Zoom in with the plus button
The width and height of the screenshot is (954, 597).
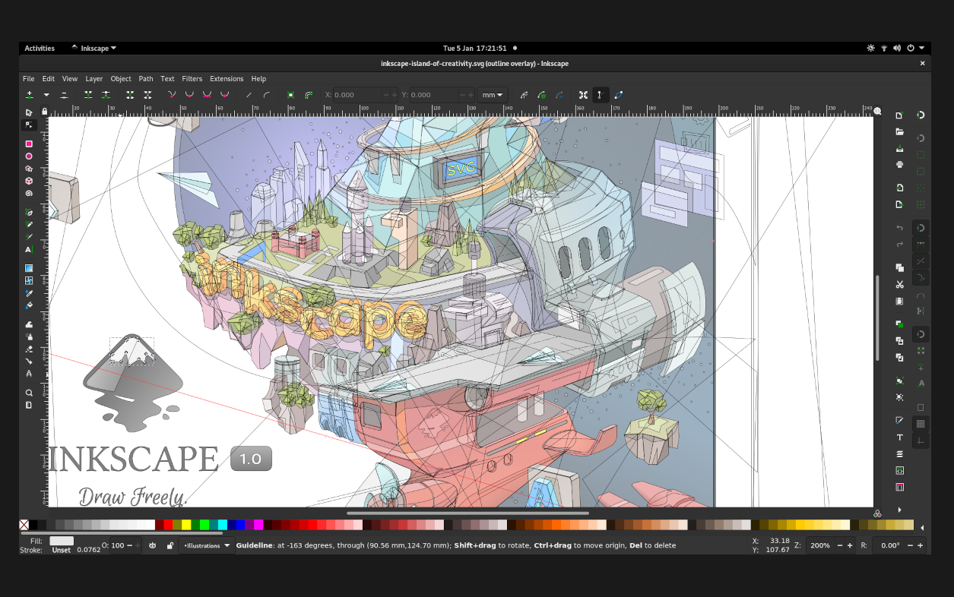tap(849, 545)
